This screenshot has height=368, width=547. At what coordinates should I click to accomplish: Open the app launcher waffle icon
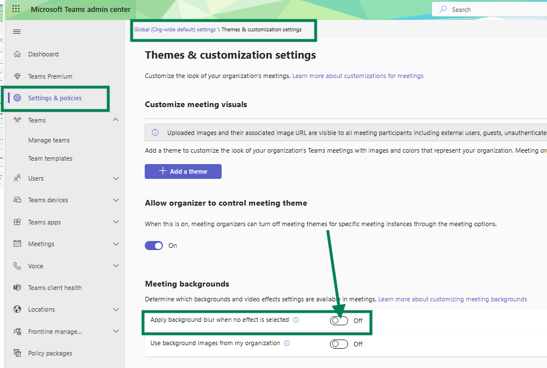(x=16, y=9)
